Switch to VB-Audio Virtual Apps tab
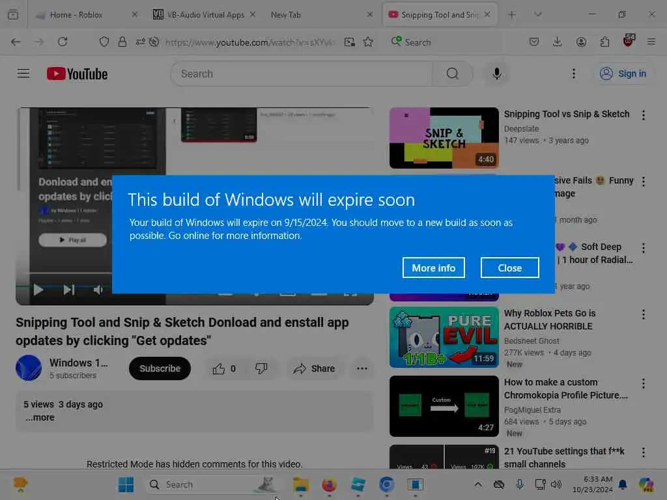The image size is (667, 500). (204, 15)
